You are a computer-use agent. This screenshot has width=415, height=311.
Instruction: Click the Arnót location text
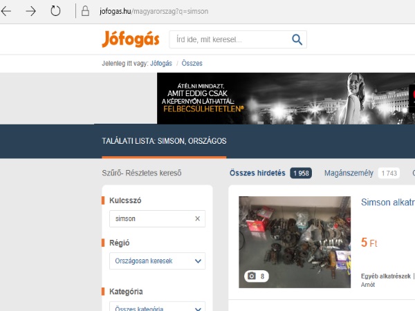click(368, 285)
